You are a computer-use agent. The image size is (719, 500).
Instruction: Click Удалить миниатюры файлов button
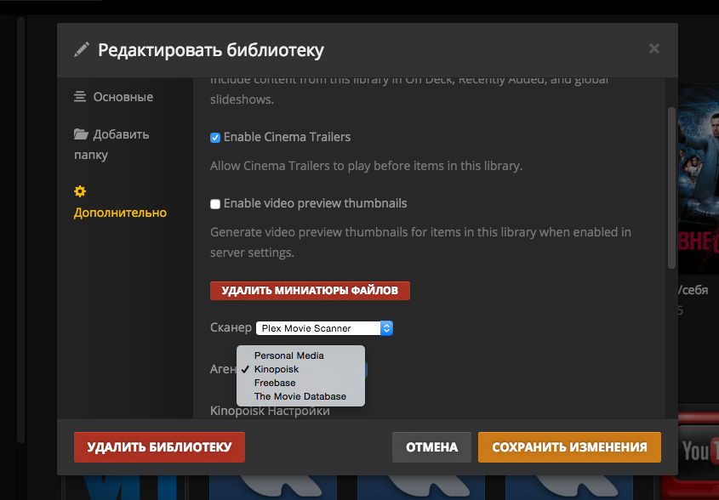point(310,291)
